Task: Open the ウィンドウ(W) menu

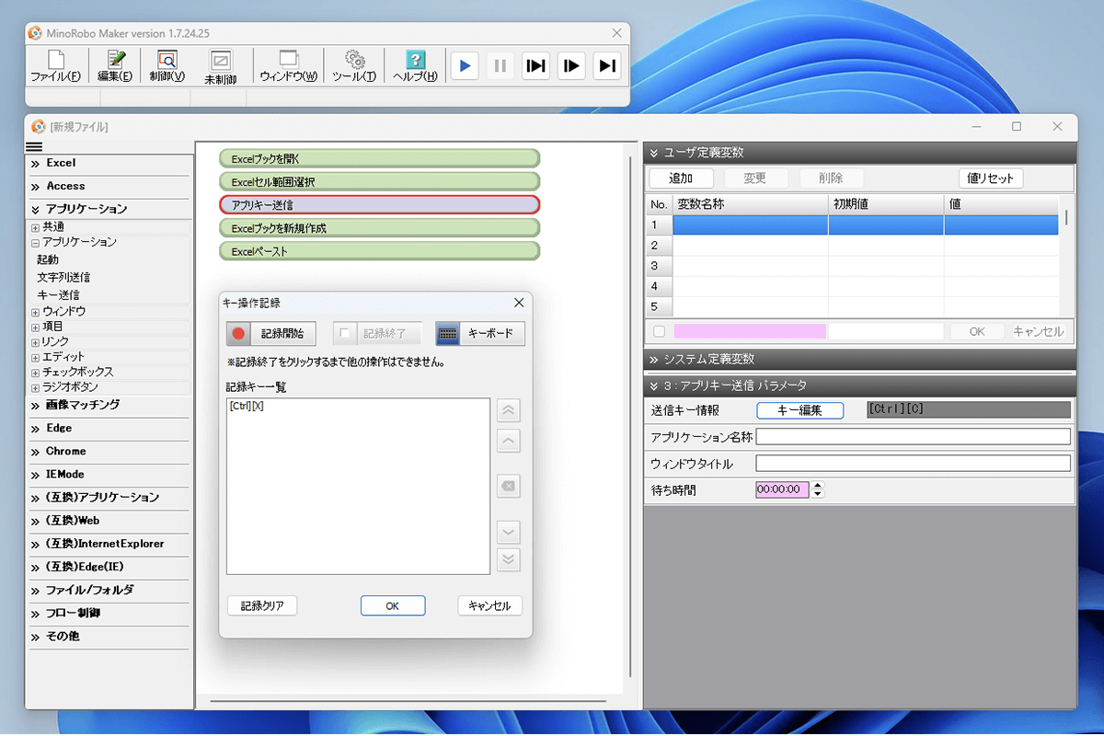Action: [x=288, y=67]
